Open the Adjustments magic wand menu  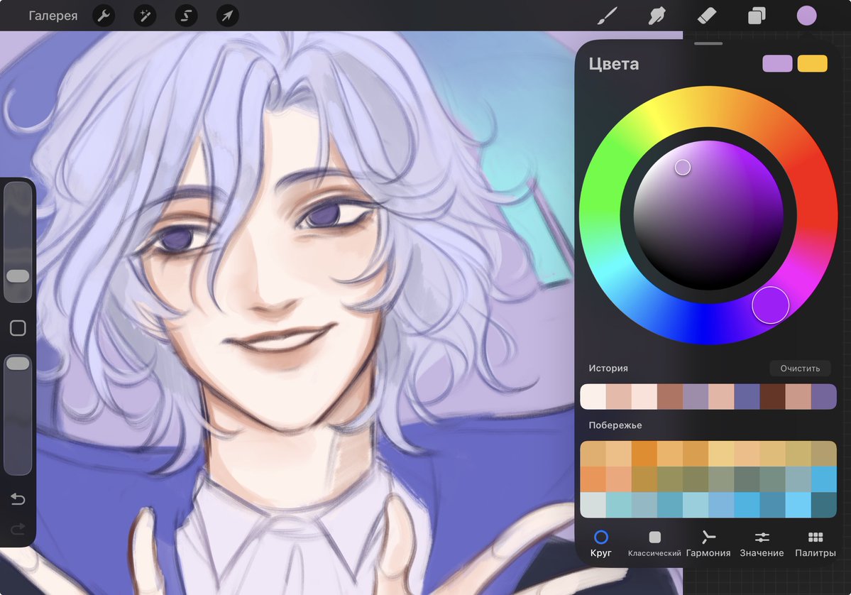[145, 16]
